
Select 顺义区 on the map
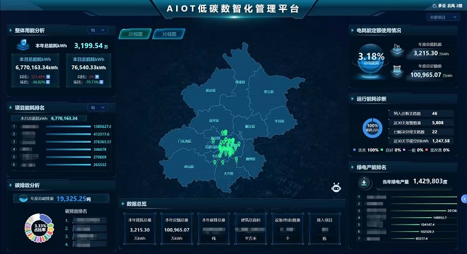pyautogui.click(x=250, y=126)
